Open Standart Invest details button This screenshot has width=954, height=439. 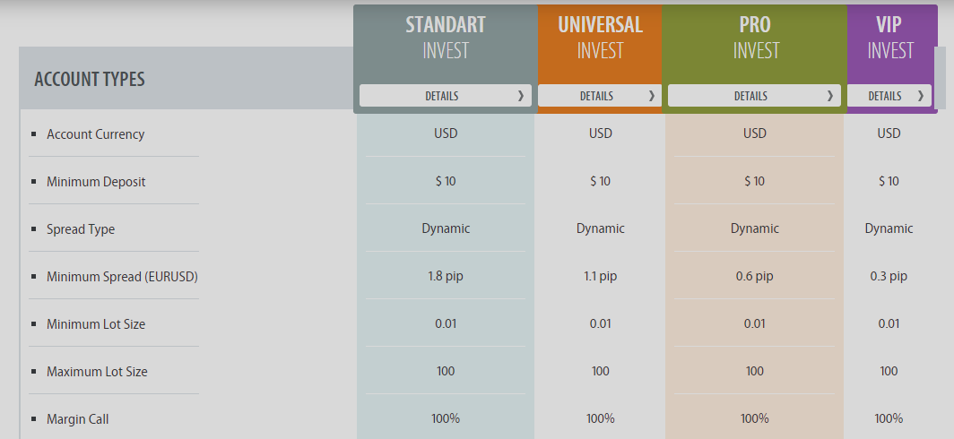(x=445, y=96)
